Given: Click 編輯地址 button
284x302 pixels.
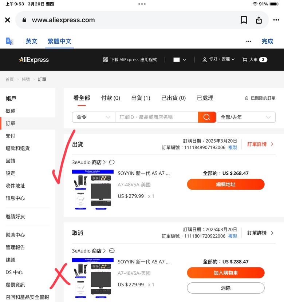Looking at the screenshot, I should click(x=226, y=184).
